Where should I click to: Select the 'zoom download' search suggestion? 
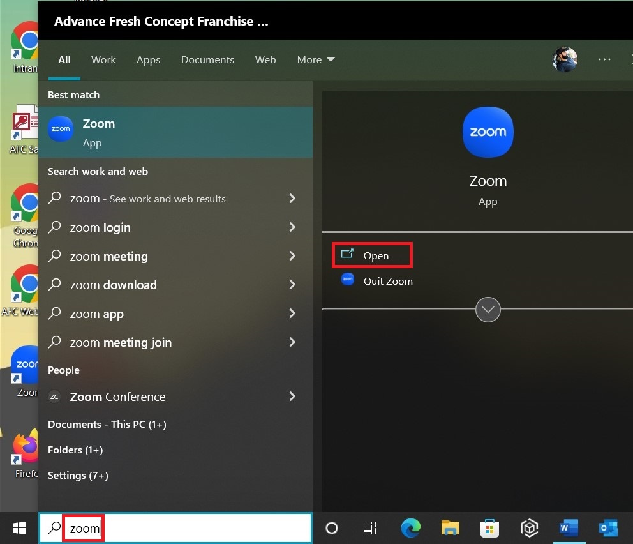tap(175, 285)
